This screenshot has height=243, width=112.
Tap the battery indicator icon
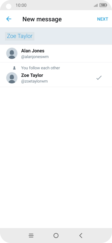pyautogui.click(x=103, y=5)
